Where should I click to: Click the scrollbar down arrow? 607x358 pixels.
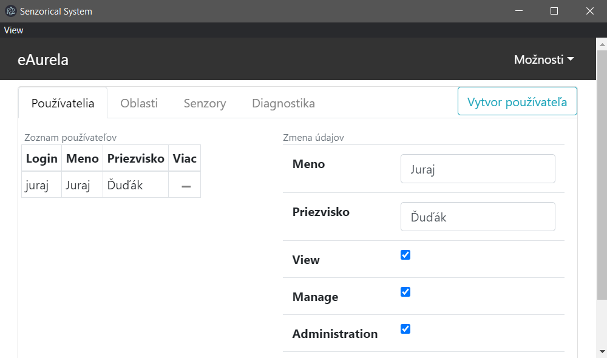tap(602, 351)
